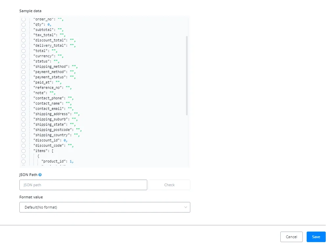
Task: Select the radio button beside "shipping_country"
Action: pyautogui.click(x=23, y=135)
